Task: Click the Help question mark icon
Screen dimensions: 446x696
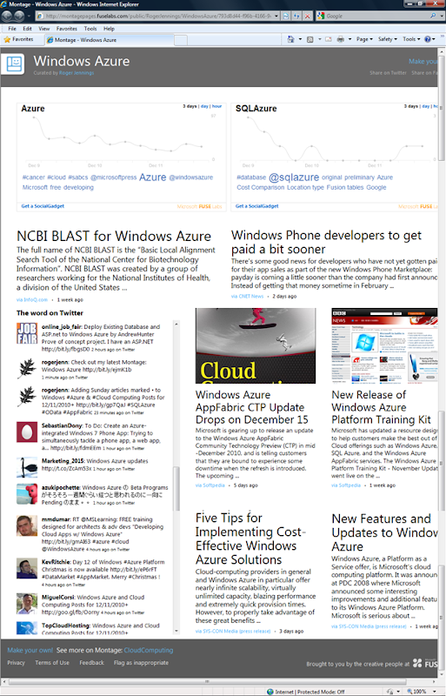Action: click(x=428, y=39)
